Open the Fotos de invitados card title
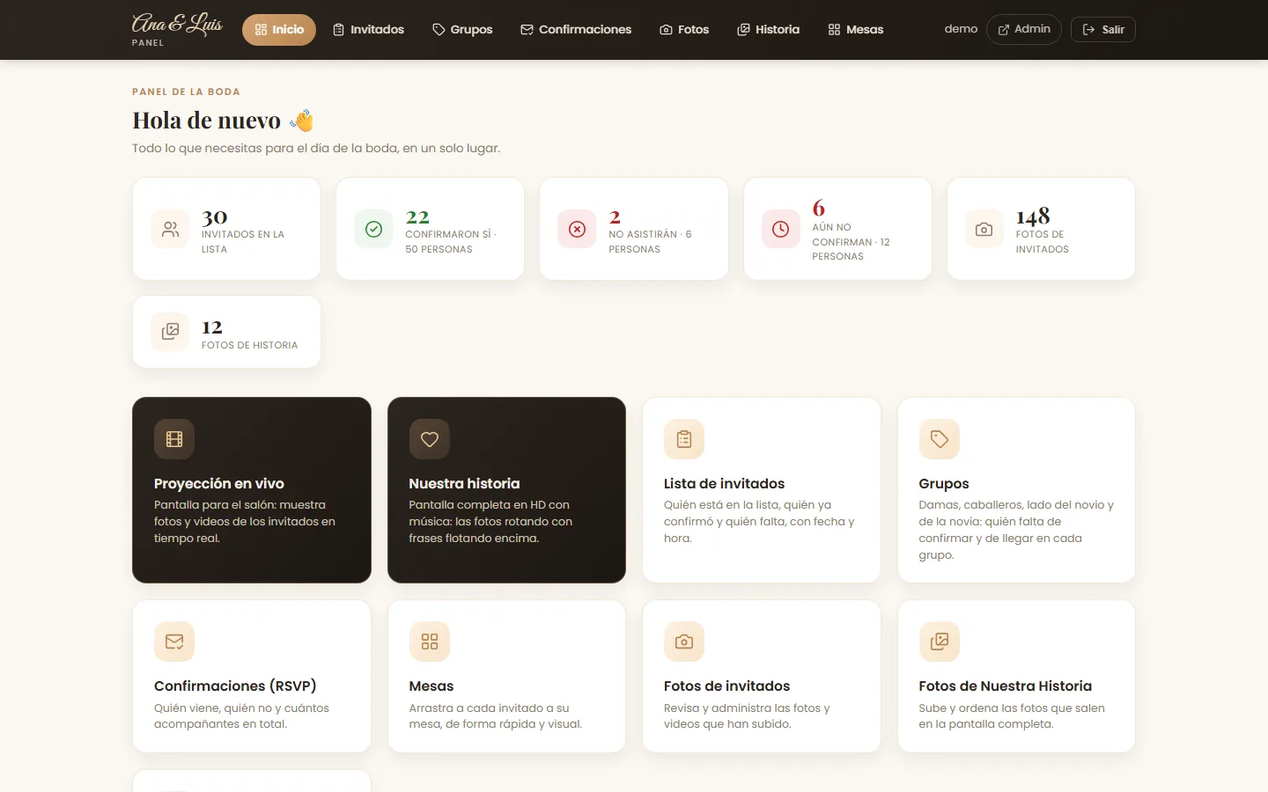 pos(726,686)
